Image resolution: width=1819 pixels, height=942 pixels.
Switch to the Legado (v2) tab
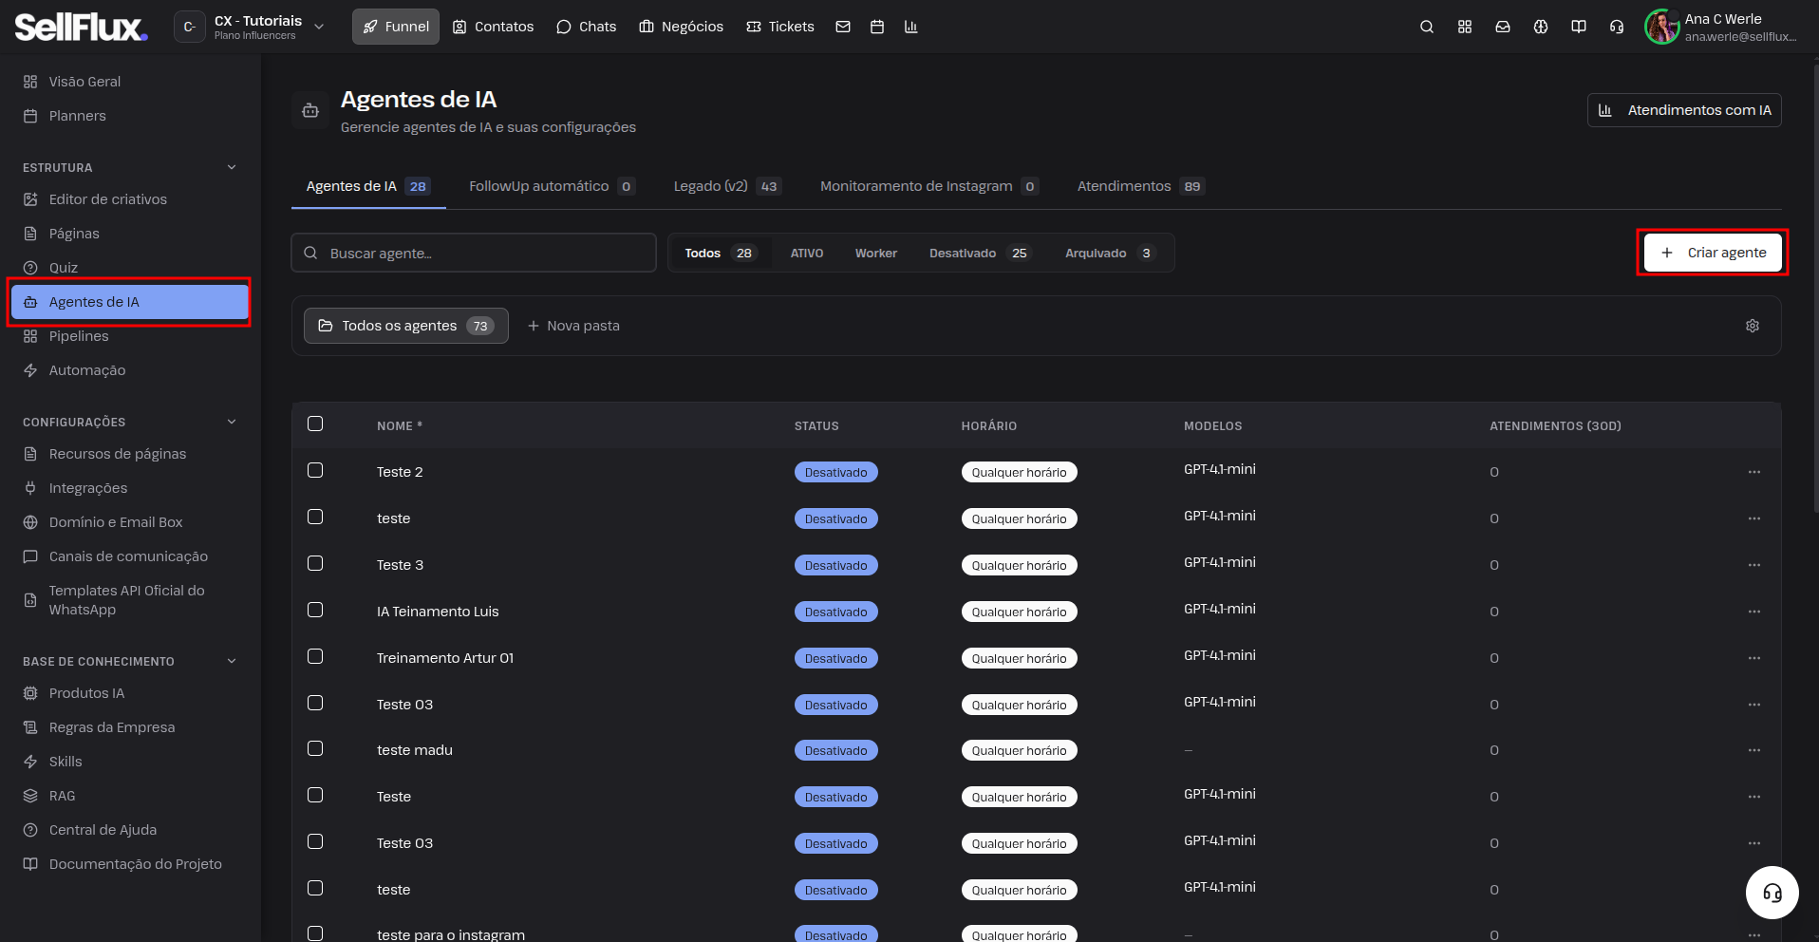pyautogui.click(x=726, y=186)
